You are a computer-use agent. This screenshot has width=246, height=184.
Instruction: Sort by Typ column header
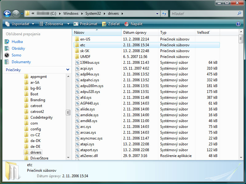tap(177, 33)
